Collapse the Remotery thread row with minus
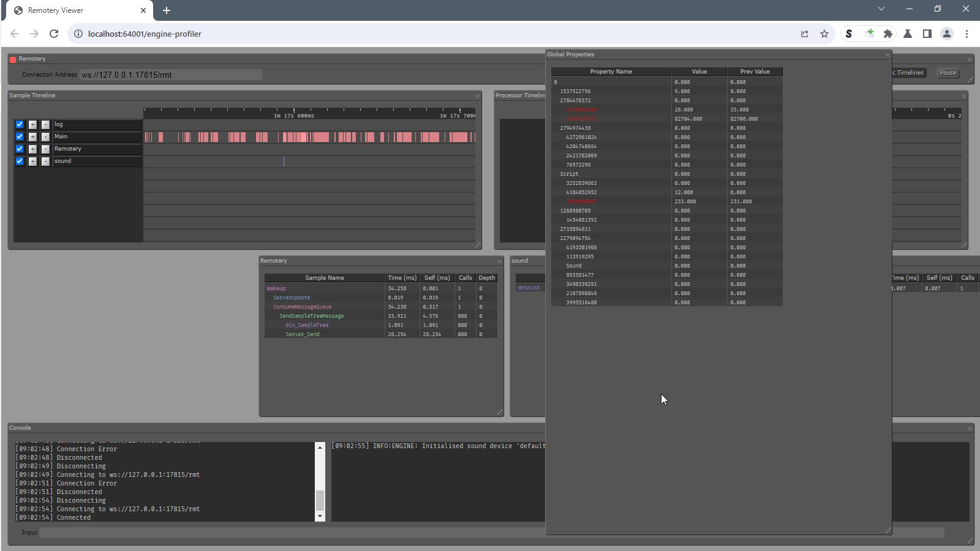 45,149
